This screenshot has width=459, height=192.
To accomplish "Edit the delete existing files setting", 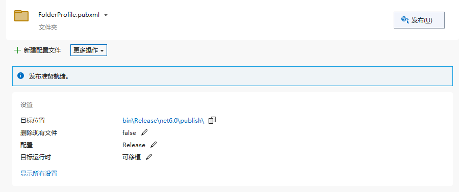I will (144, 133).
